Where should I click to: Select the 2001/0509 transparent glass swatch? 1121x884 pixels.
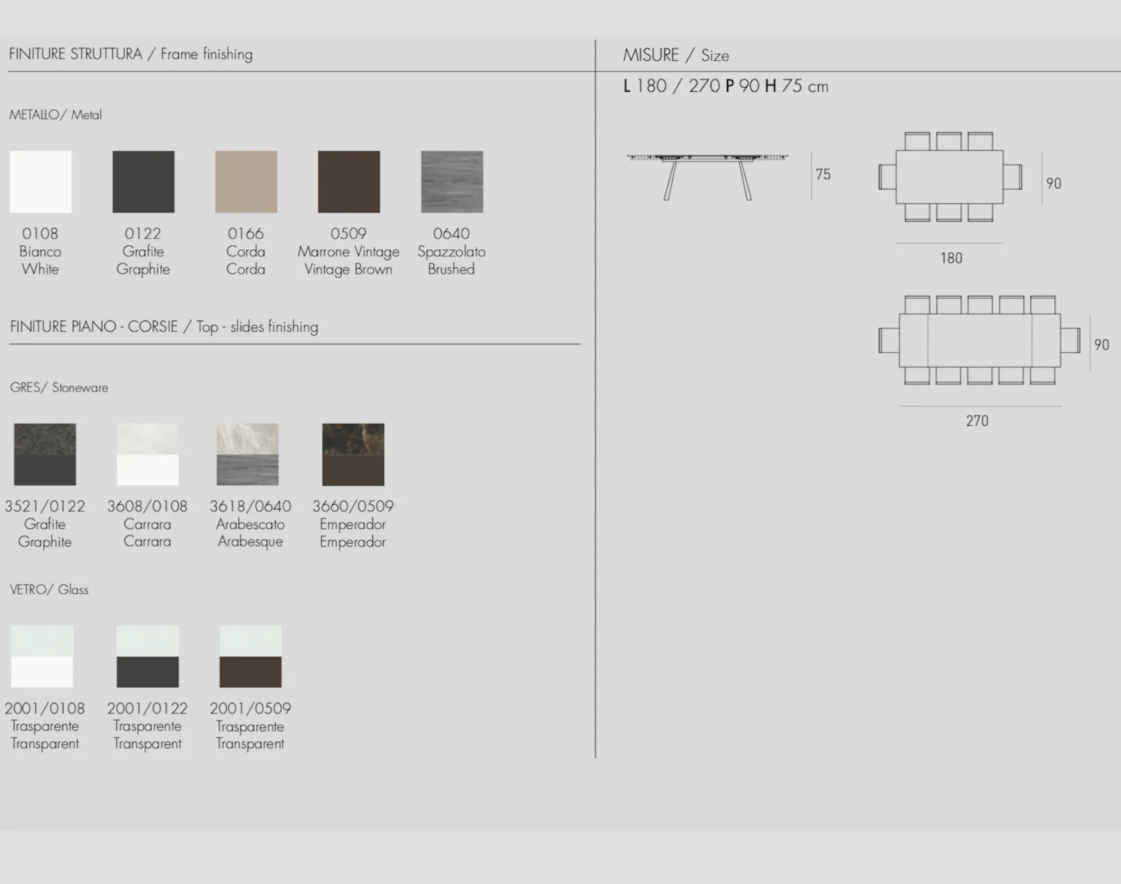point(250,656)
